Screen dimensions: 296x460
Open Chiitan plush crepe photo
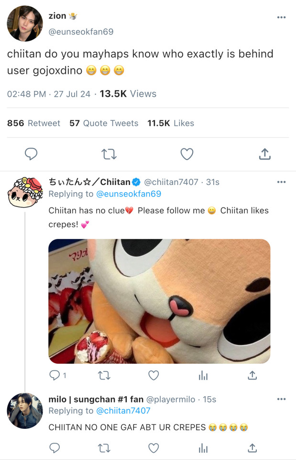[x=159, y=301]
